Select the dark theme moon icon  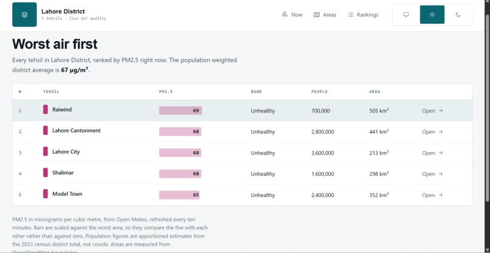[458, 15]
